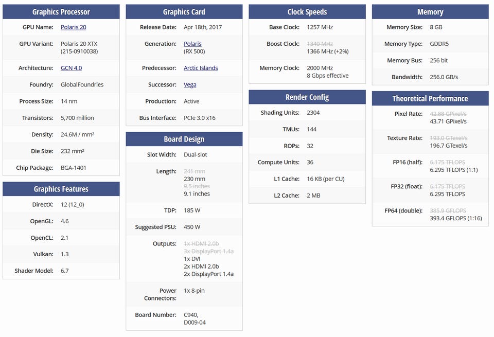Screen dimensions: 494x337
Task: Click the Arctic Islands predecessor link
Action: [201, 68]
